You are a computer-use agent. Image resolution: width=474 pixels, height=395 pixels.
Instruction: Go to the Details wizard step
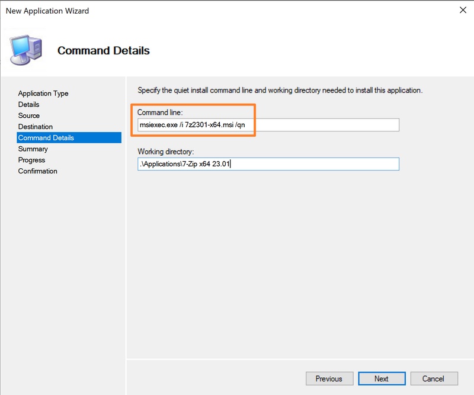pos(28,104)
